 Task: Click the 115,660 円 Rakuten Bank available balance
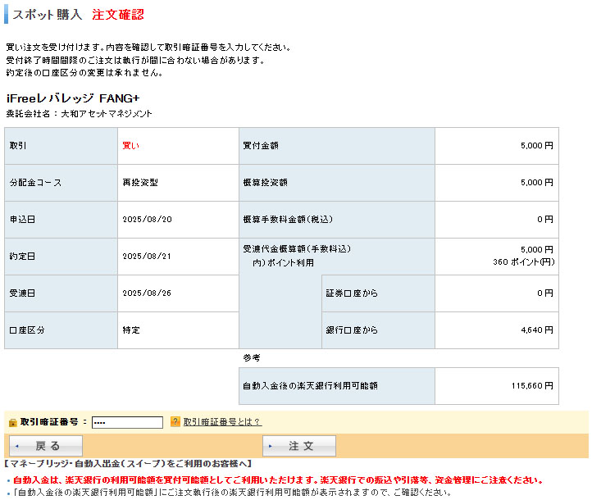coord(531,385)
